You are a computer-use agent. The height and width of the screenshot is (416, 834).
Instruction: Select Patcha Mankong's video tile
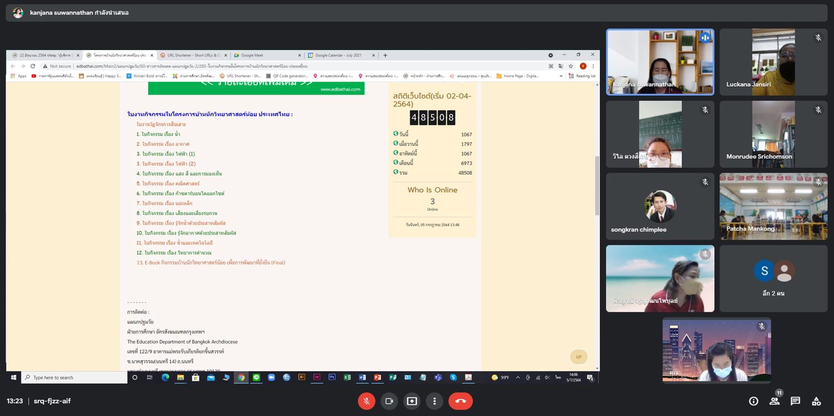[774, 207]
